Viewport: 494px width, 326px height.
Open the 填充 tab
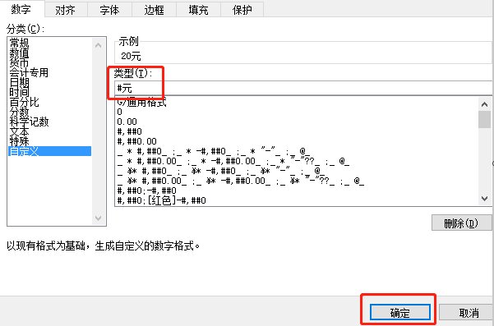click(198, 10)
